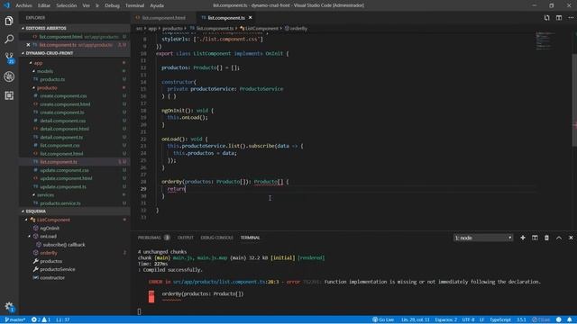Jump to orderBy in the outline
Viewport: 577px width, 324px height.
click(48, 253)
